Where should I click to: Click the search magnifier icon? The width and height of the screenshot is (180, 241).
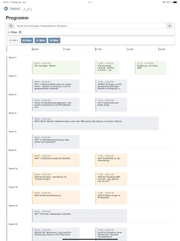[x=11, y=26]
